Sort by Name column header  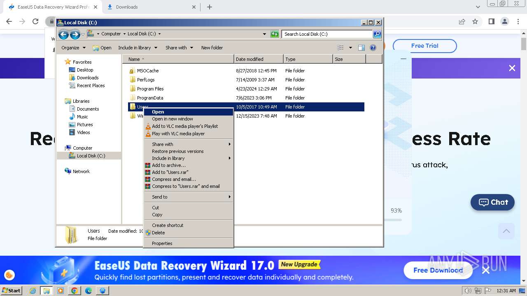tap(178, 59)
